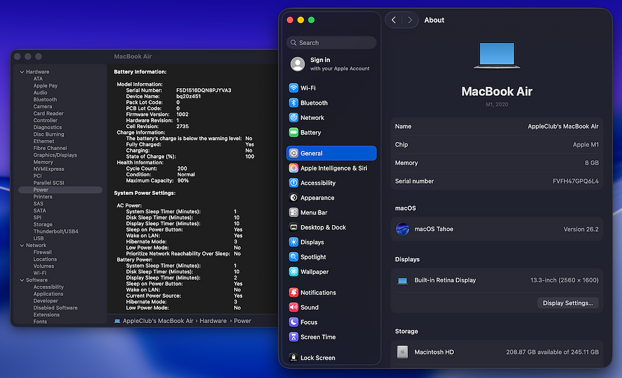
Task: Click Hardware in the System Information path bar
Action: click(x=213, y=321)
